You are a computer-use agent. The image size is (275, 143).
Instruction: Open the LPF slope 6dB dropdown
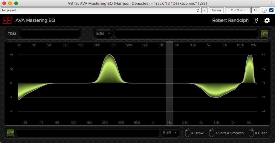point(103,33)
